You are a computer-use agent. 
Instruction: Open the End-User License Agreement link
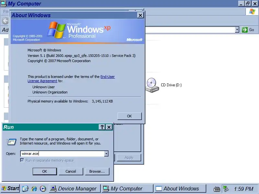click(x=107, y=77)
